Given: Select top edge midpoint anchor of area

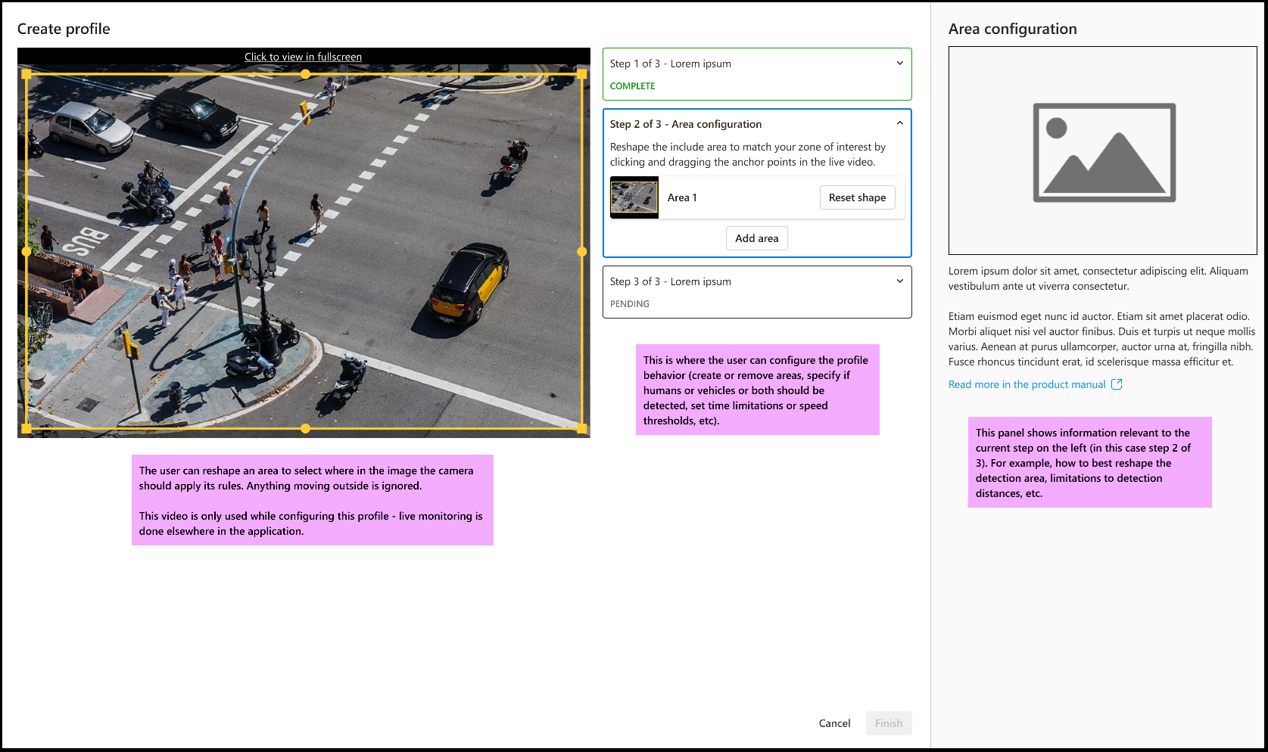Looking at the screenshot, I should [x=305, y=74].
